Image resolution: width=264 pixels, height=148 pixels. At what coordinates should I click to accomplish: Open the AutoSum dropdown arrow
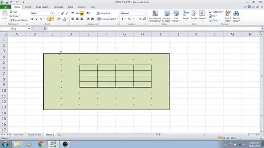coord(223,12)
